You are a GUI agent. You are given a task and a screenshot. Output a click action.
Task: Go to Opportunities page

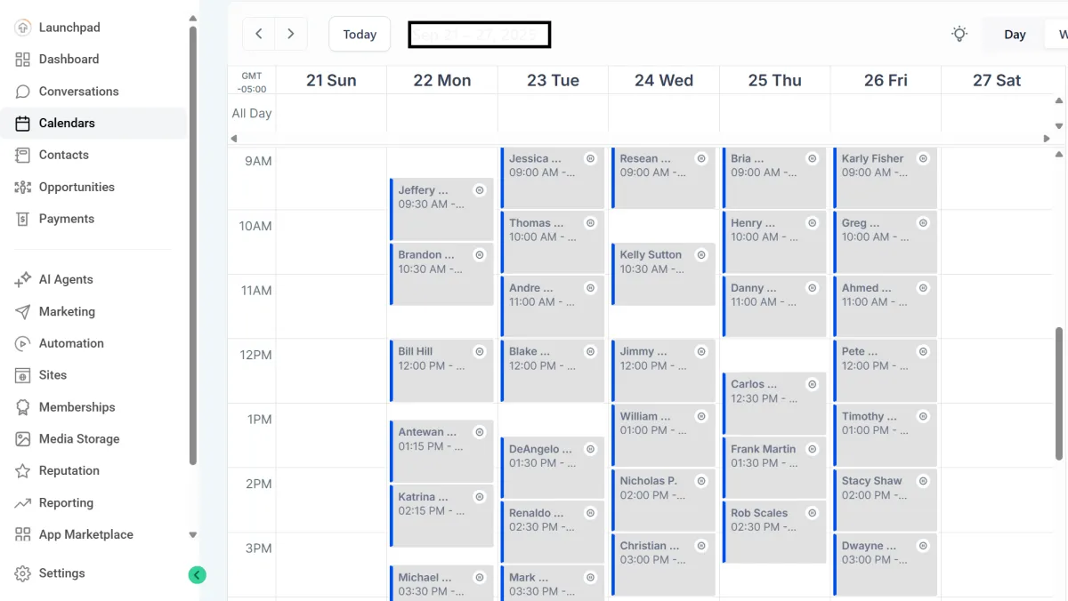tap(76, 187)
